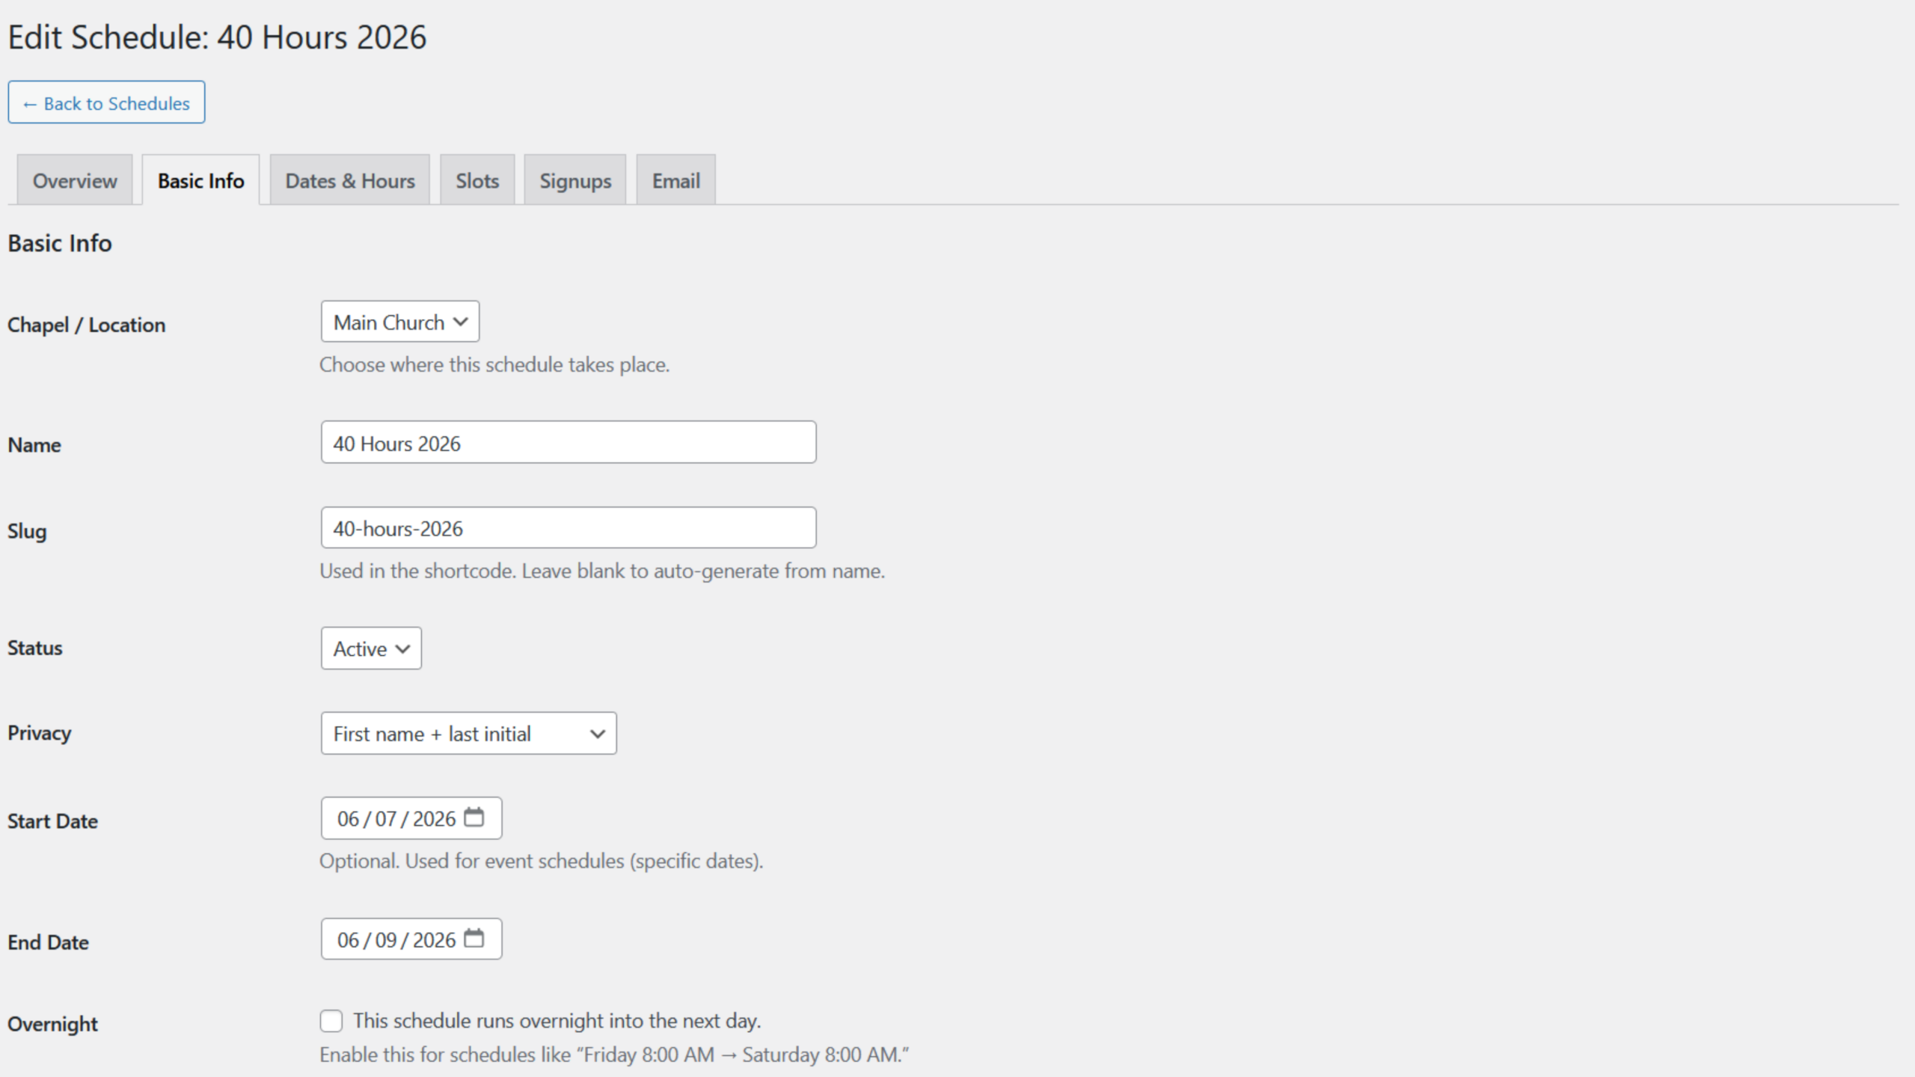Image resolution: width=1915 pixels, height=1077 pixels.
Task: Select the Basic Info tab
Action: (x=200, y=181)
